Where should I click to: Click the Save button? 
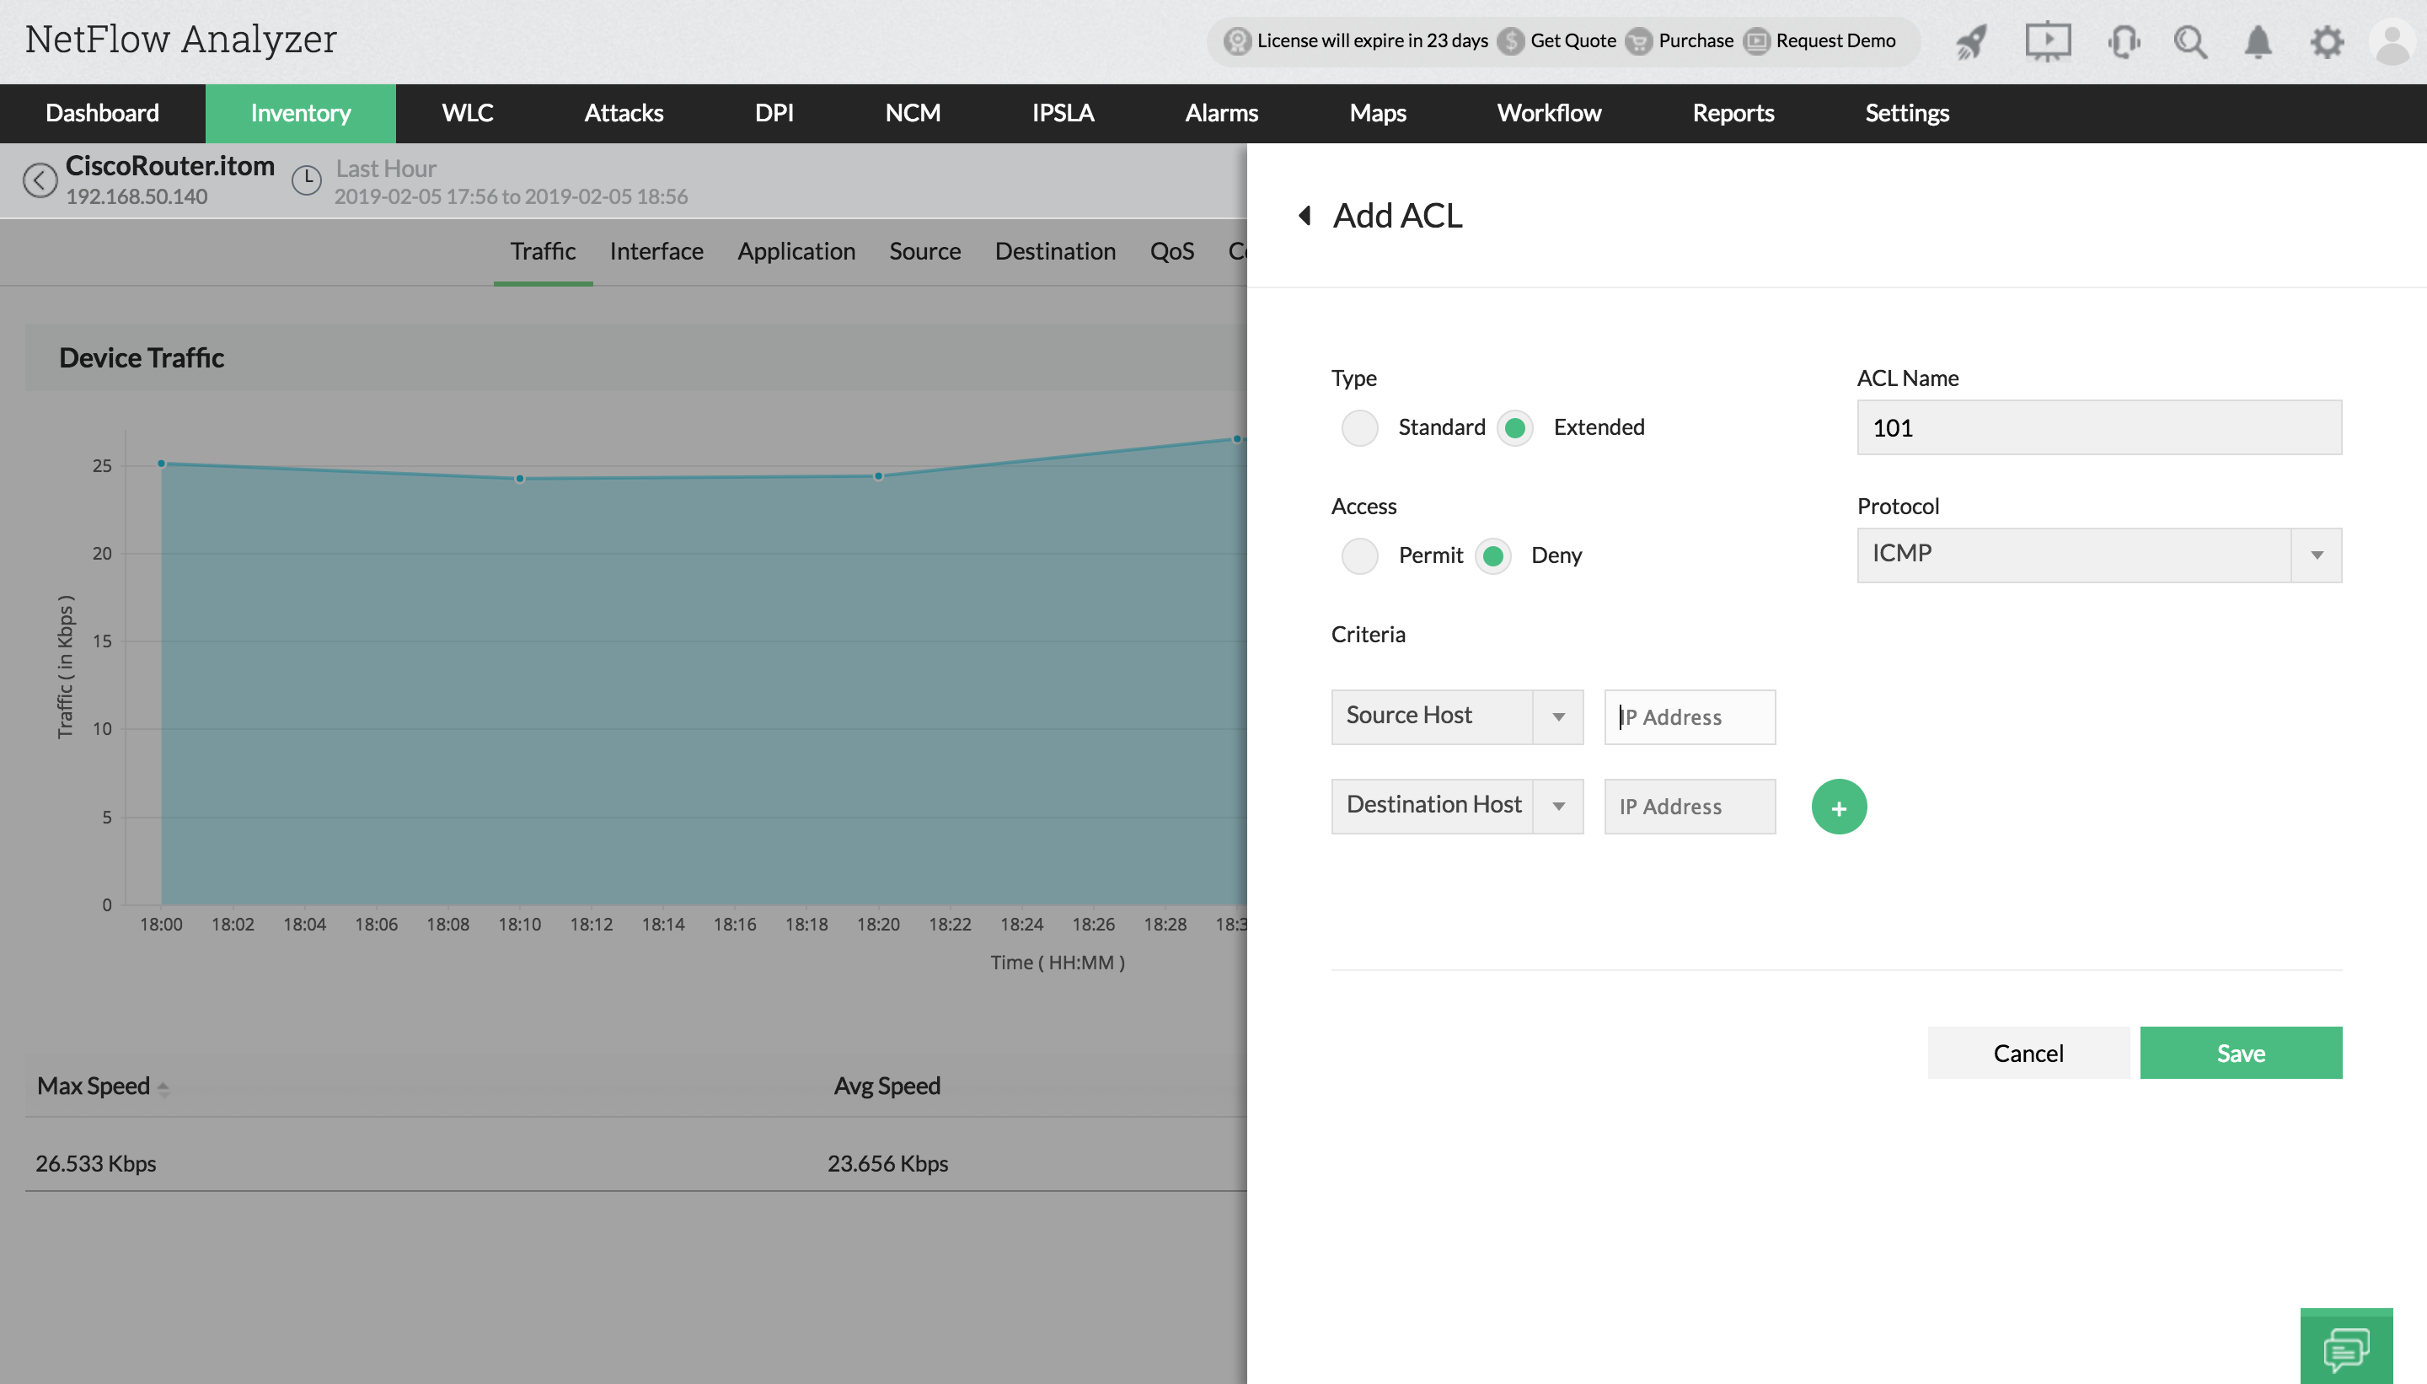point(2240,1052)
